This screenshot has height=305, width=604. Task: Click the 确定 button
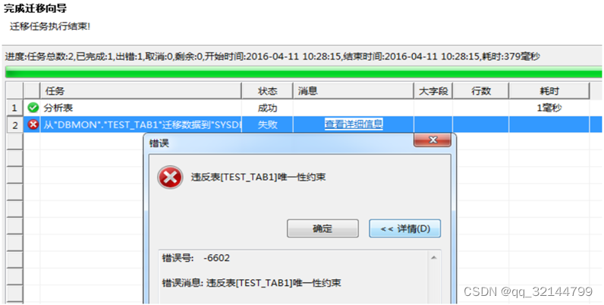(322, 228)
